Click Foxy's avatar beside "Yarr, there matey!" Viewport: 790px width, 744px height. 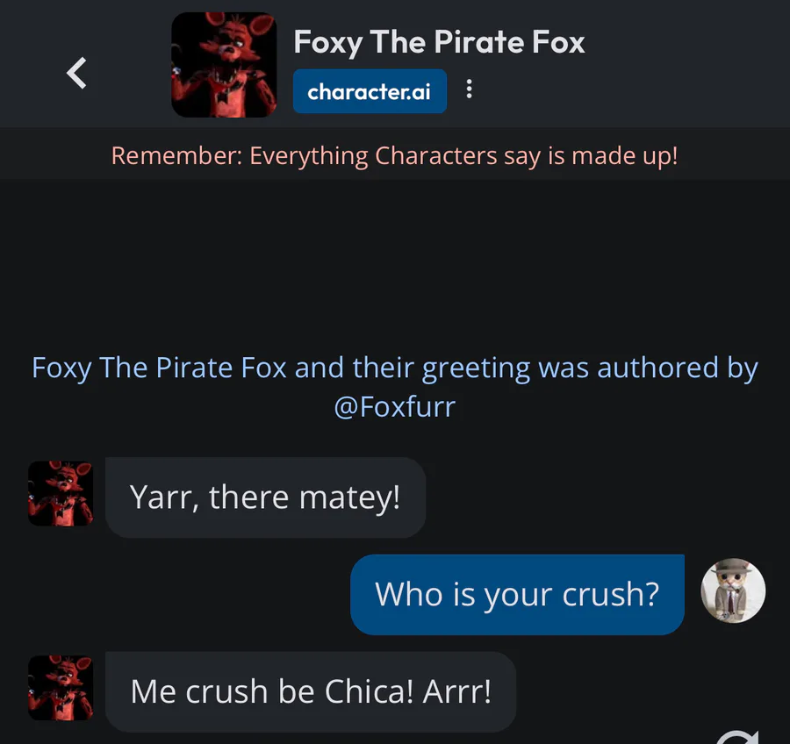pyautogui.click(x=61, y=494)
